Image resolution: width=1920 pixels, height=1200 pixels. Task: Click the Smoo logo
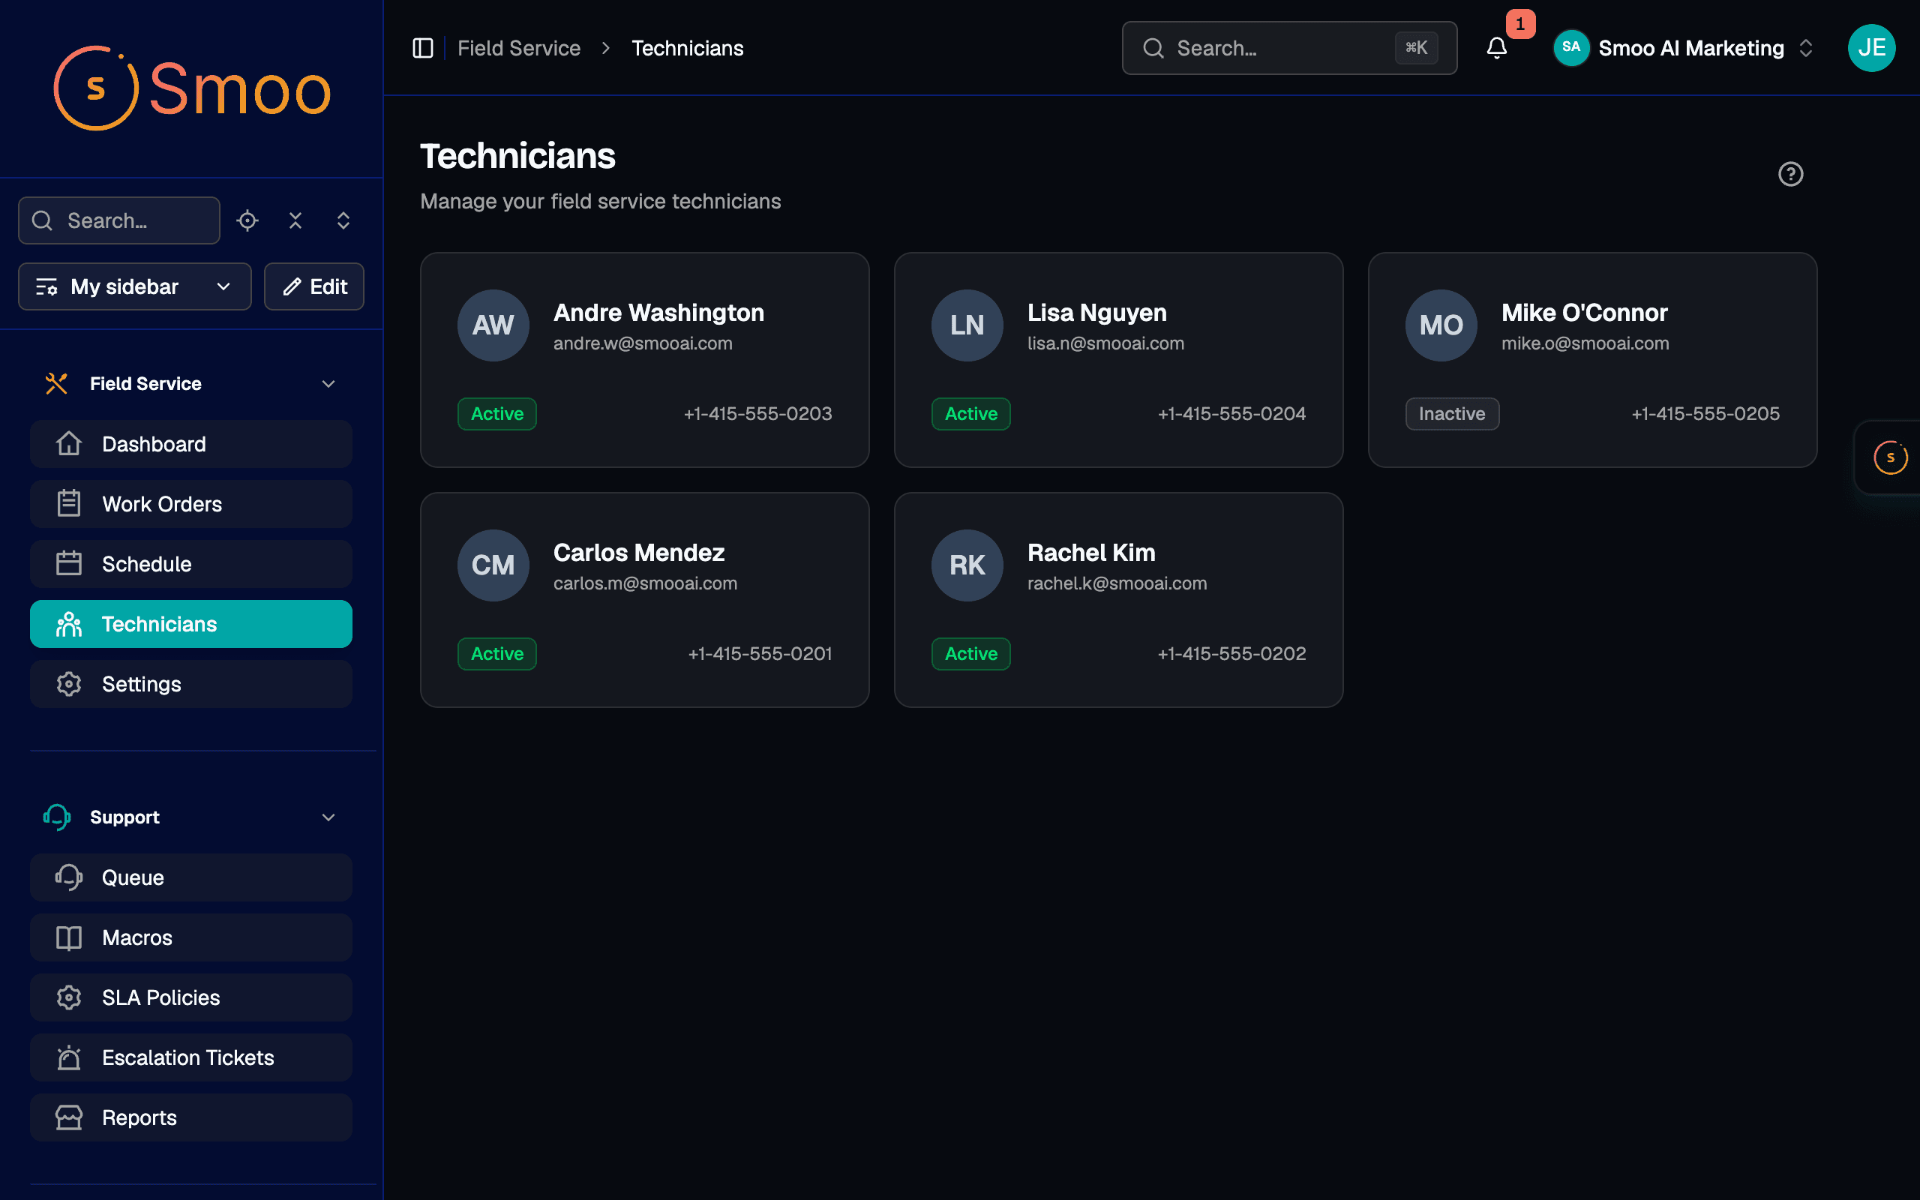click(x=192, y=88)
